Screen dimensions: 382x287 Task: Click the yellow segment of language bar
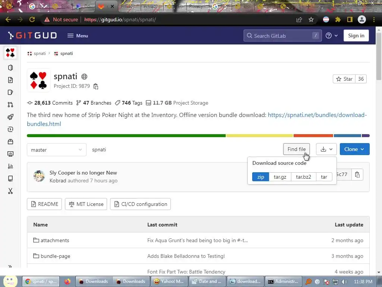[x=260, y=136]
